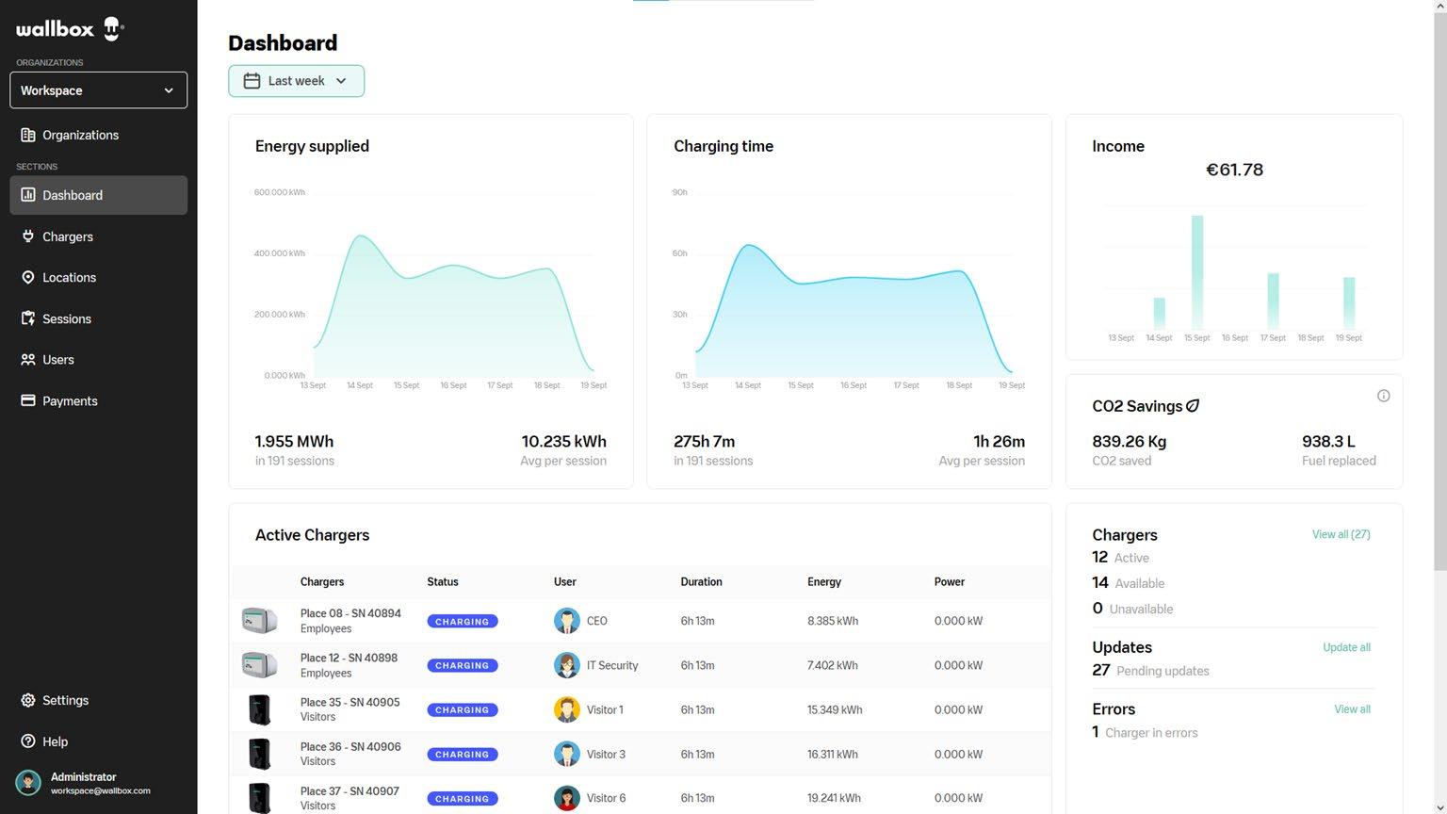
Task: Click the Sessions clipboard icon
Action: click(28, 318)
